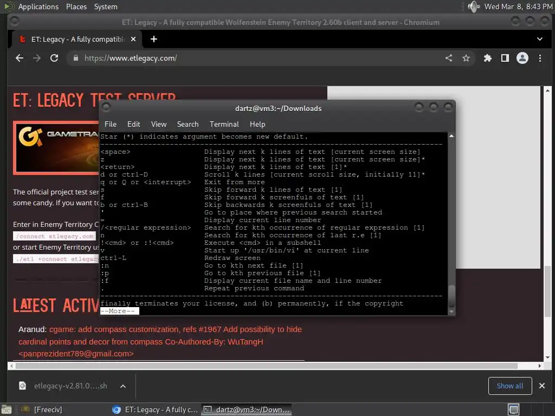Image resolution: width=555 pixels, height=416 pixels.
Task: Click the date and time clock
Action: pyautogui.click(x=518, y=6)
